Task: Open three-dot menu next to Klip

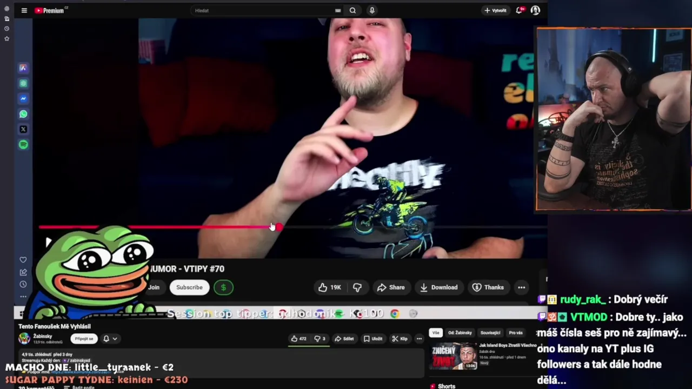Action: pyautogui.click(x=419, y=339)
